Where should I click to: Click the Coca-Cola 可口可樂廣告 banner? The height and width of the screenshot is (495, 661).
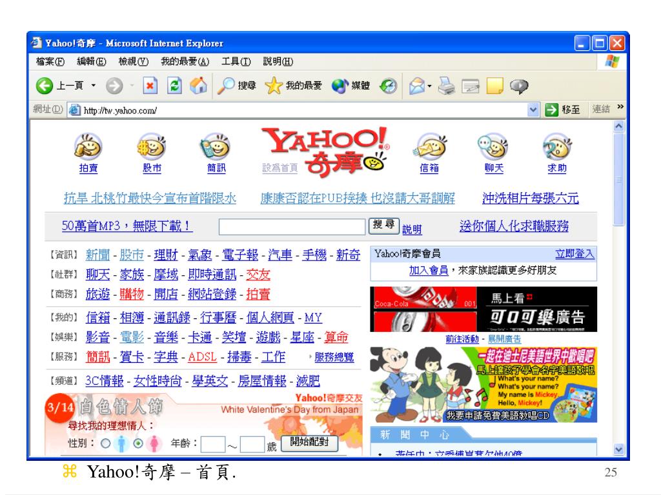(483, 309)
